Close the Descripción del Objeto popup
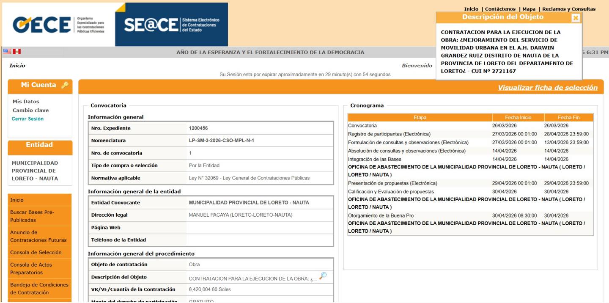 [x=576, y=18]
